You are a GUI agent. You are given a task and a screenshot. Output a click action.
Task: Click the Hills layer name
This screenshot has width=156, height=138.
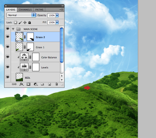pos(28,77)
